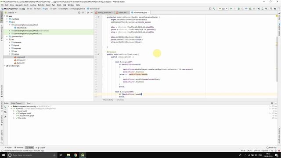This screenshot has width=281, height=158.
Task: Open the TODO tool window
Action: (x=8, y=147)
